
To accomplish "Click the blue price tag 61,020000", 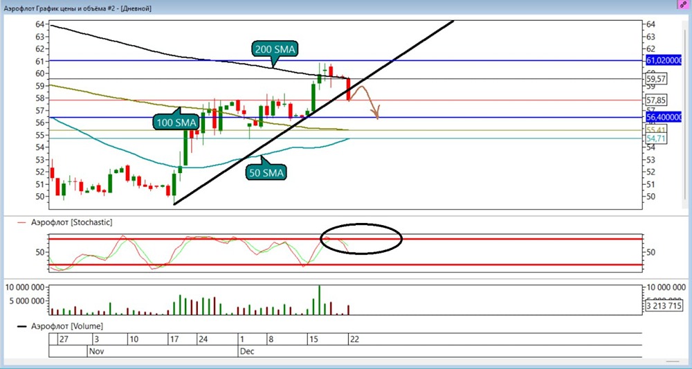I will (x=664, y=61).
